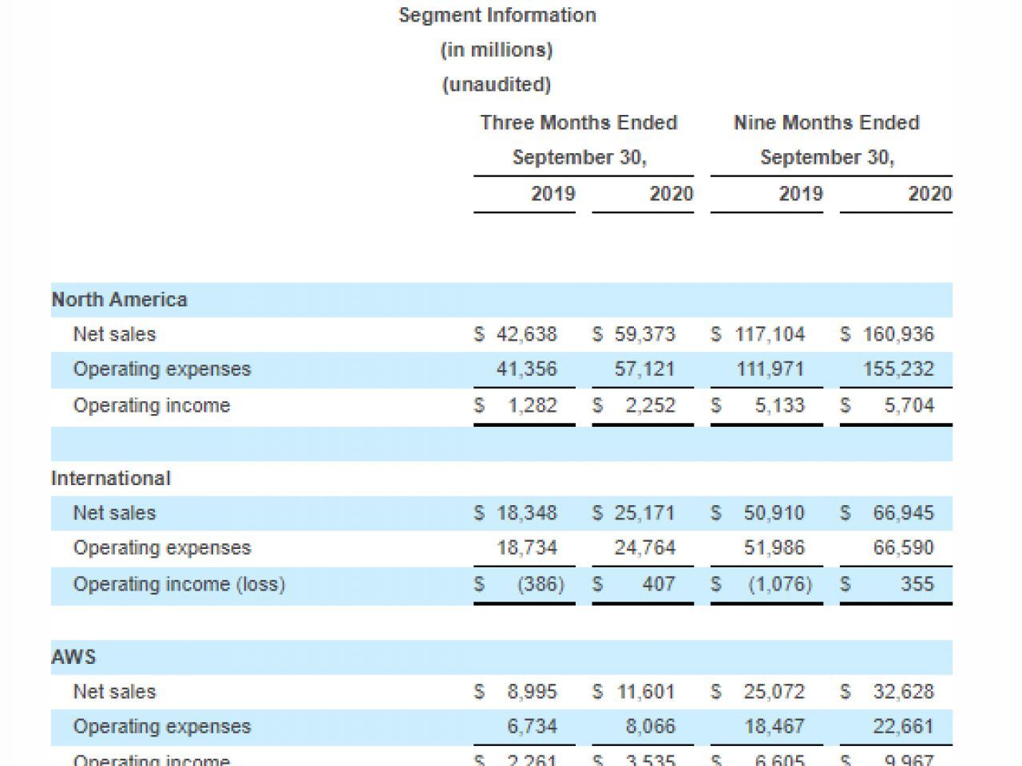Viewport: 1022px width, 766px height.
Task: Click the 160,936 net sales cell
Action: click(898, 334)
